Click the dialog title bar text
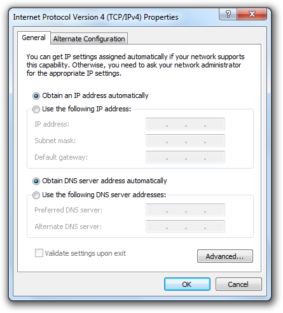The height and width of the screenshot is (313, 283). pos(95,17)
